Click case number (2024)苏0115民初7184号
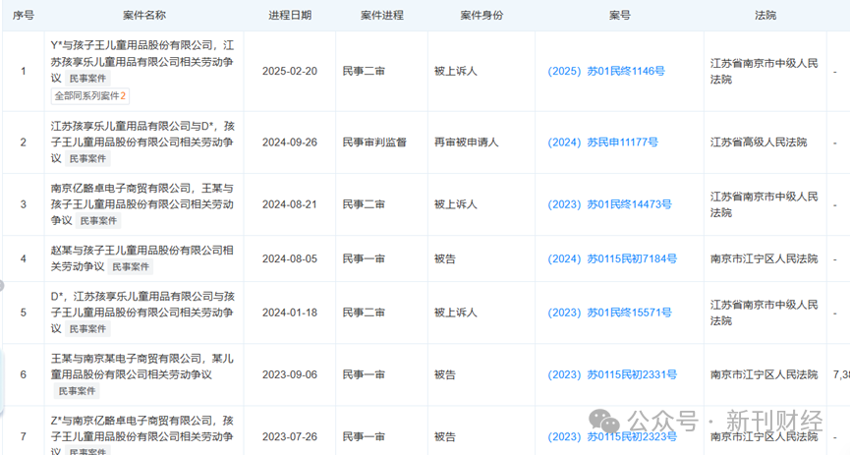This screenshot has height=455, width=850. [612, 258]
